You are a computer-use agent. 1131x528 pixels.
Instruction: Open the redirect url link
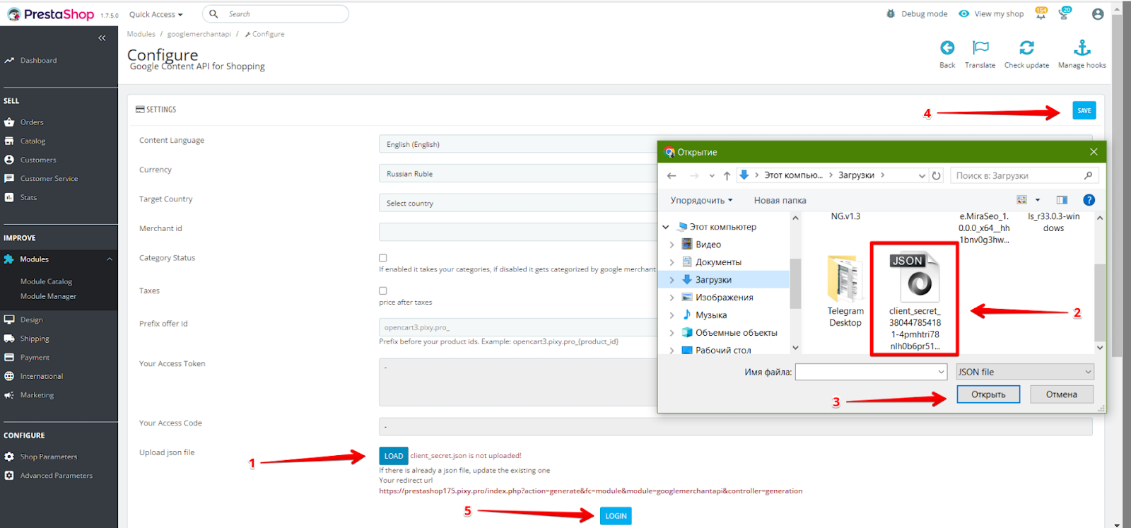tap(590, 491)
